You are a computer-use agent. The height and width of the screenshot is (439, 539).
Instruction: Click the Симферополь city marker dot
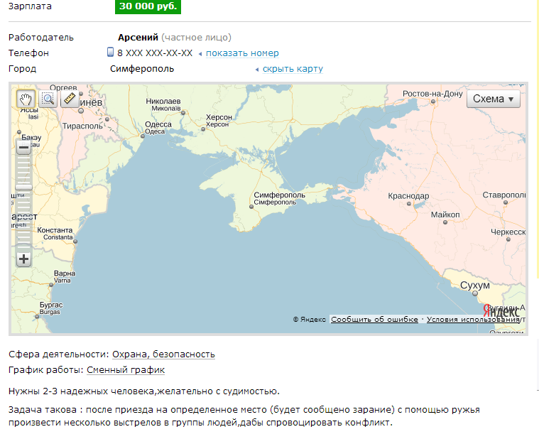pyautogui.click(x=251, y=207)
